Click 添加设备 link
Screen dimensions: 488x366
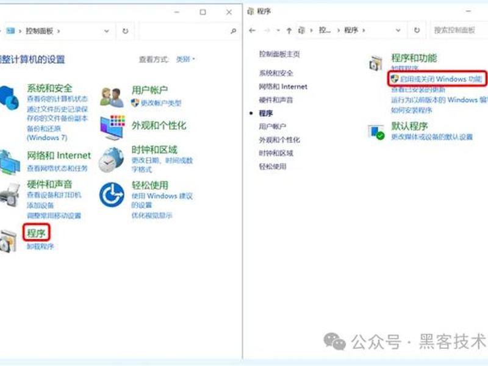pos(40,206)
